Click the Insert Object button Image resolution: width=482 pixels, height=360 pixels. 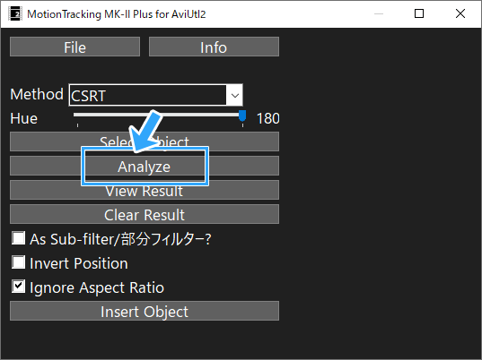[145, 311]
